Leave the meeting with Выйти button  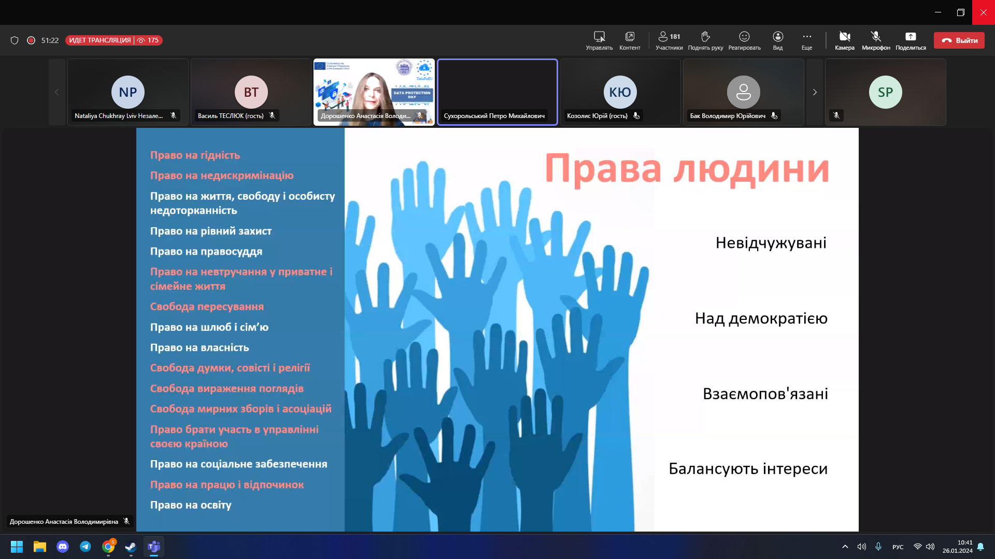959,40
